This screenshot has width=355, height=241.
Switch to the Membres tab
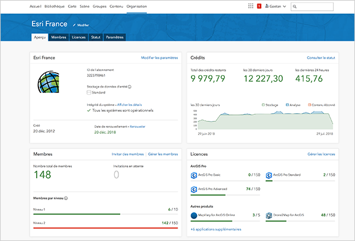click(x=59, y=37)
